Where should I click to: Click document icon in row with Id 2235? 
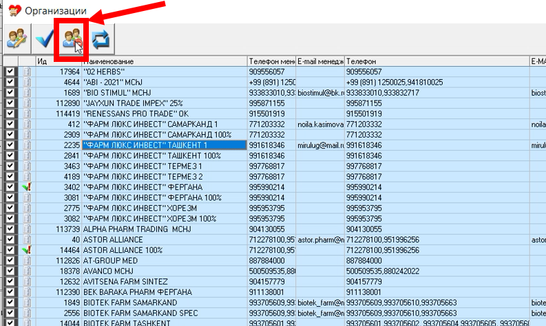click(27, 145)
